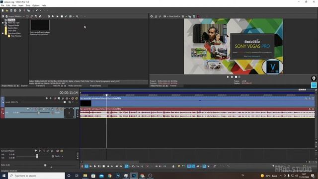Create a new project from the toolbar

(x=2, y=10)
